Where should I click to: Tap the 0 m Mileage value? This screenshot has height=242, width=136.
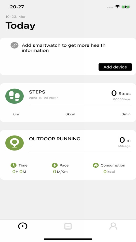point(125,140)
